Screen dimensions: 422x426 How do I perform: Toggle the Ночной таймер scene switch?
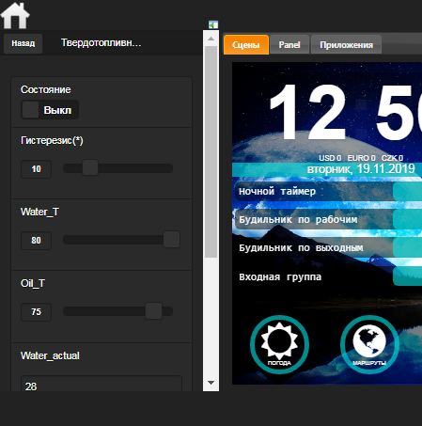point(407,192)
